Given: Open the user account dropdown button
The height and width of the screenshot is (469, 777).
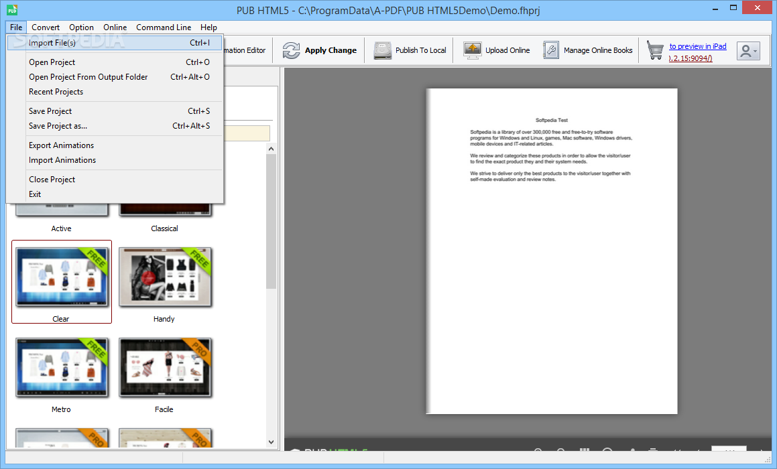Looking at the screenshot, I should (748, 50).
